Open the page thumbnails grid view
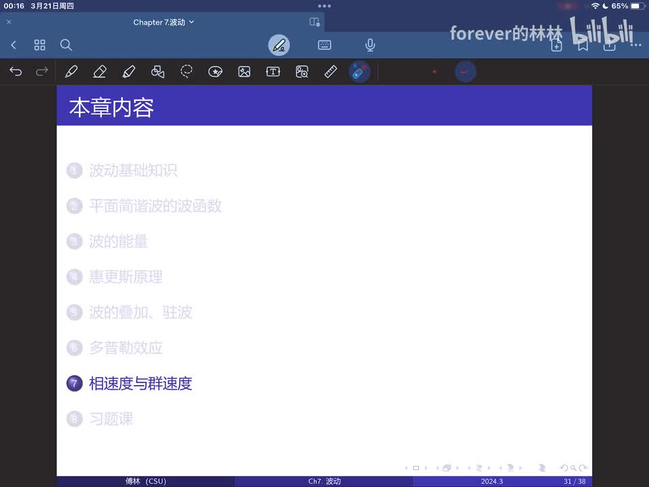Viewport: 649px width, 487px height. (x=40, y=45)
